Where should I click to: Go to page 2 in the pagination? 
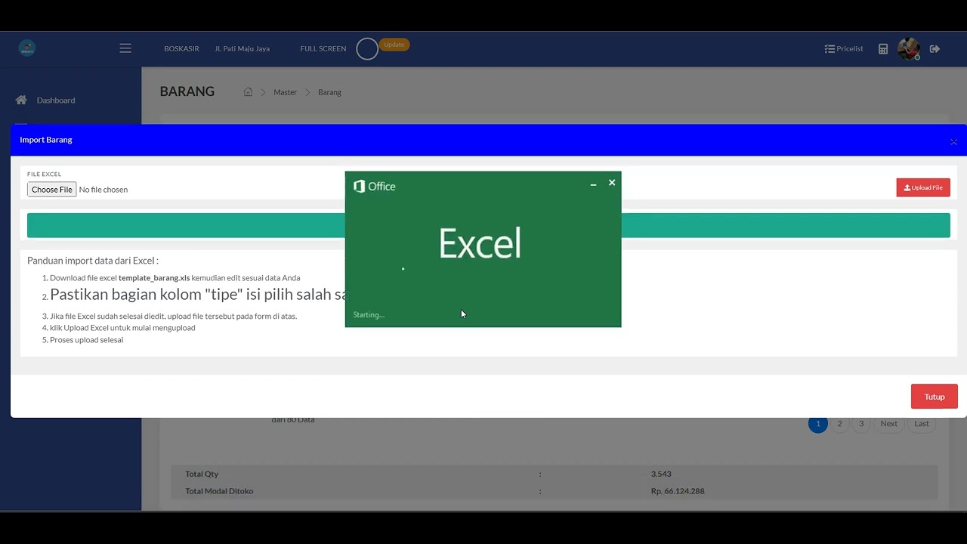pos(839,424)
